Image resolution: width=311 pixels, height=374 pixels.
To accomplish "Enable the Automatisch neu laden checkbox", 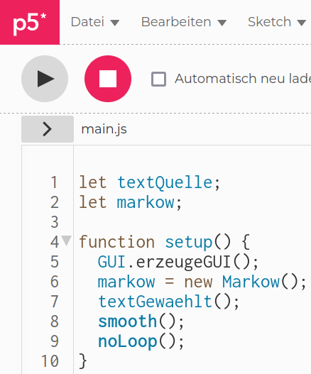I will coord(159,79).
